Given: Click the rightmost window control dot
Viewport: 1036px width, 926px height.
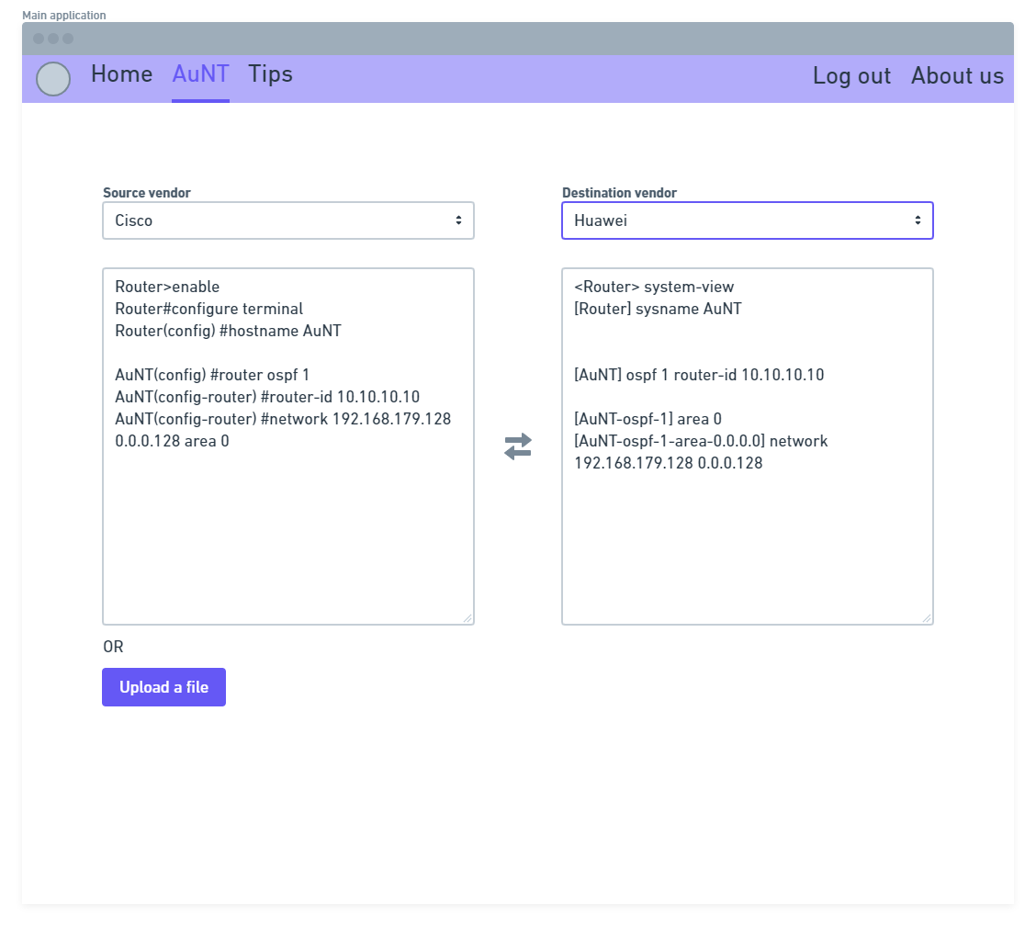Looking at the screenshot, I should pyautogui.click(x=68, y=39).
